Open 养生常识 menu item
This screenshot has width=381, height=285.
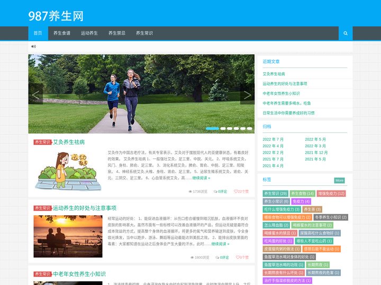(x=144, y=33)
